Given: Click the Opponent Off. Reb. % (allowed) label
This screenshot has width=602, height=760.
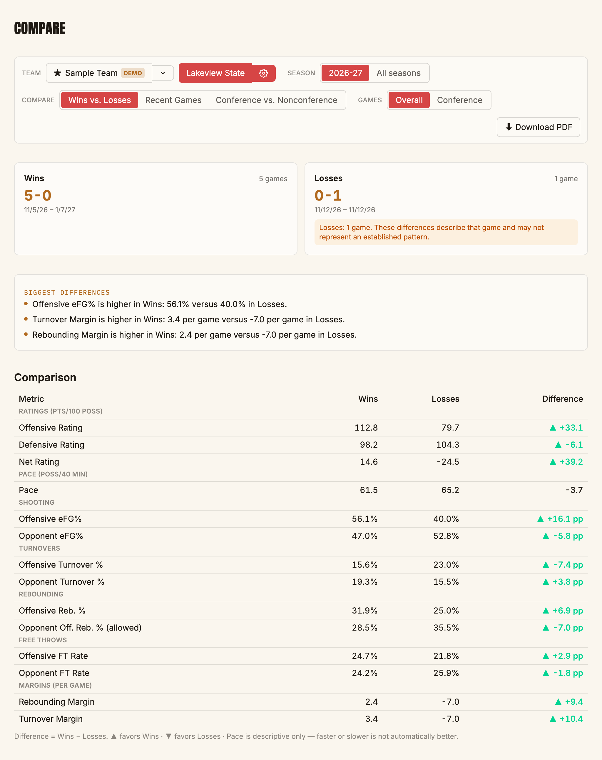Looking at the screenshot, I should coord(80,628).
